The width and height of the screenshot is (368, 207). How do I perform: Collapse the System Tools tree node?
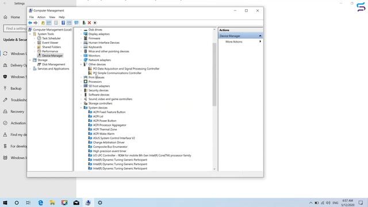30,34
